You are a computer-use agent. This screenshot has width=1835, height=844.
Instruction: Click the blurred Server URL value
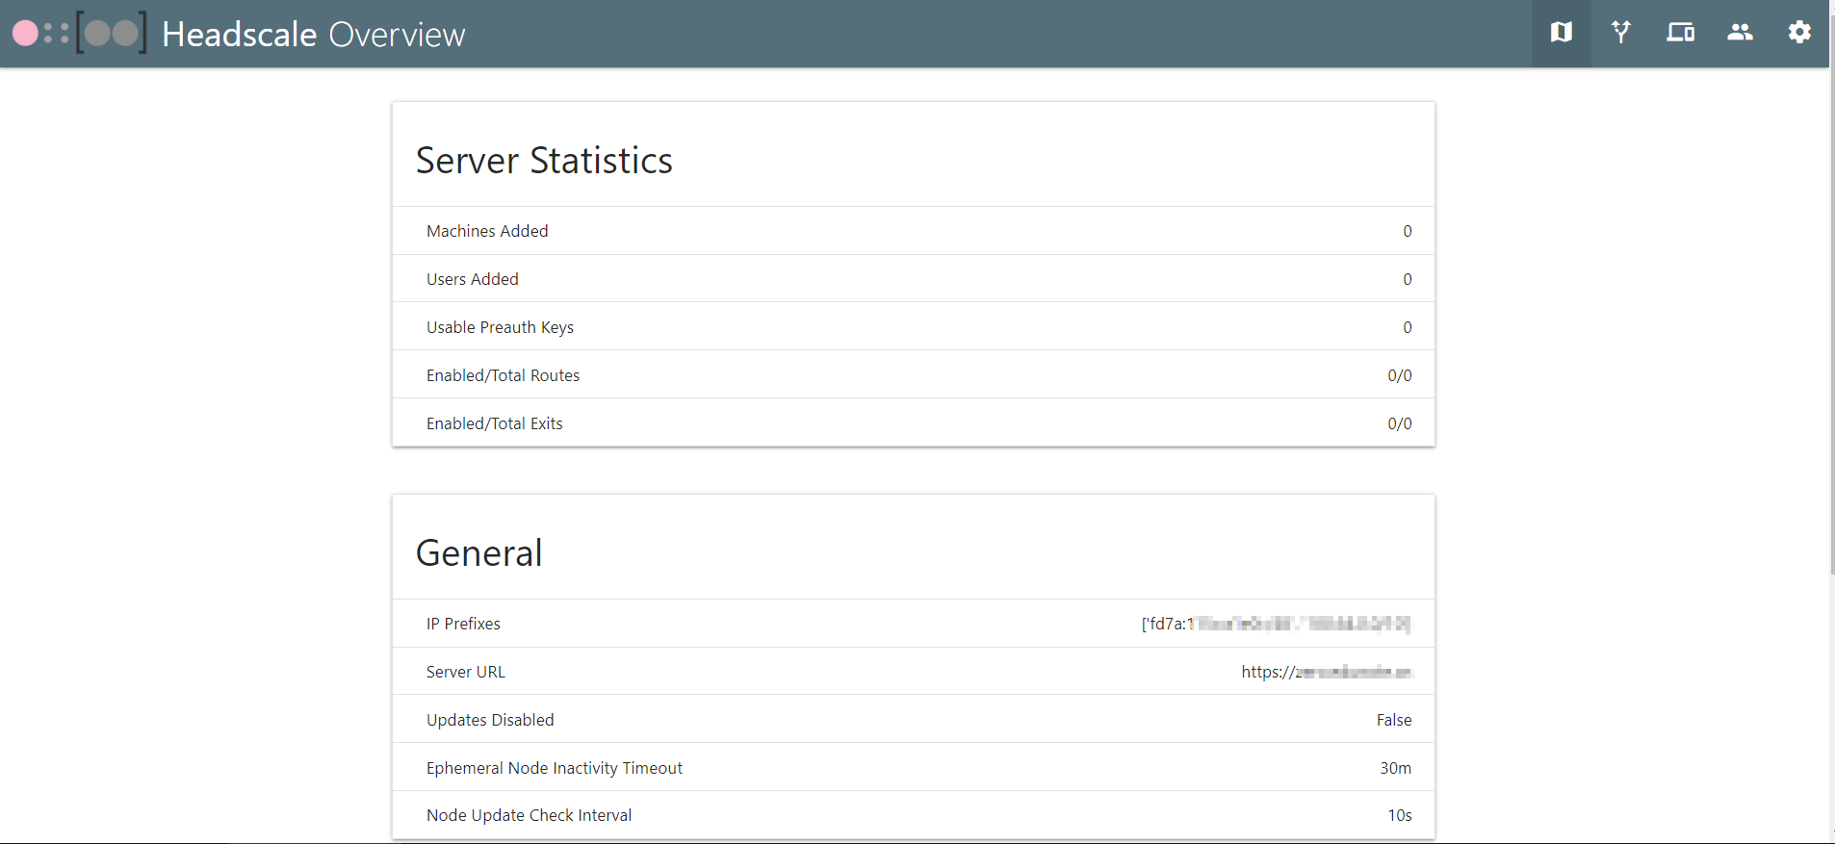(1326, 672)
